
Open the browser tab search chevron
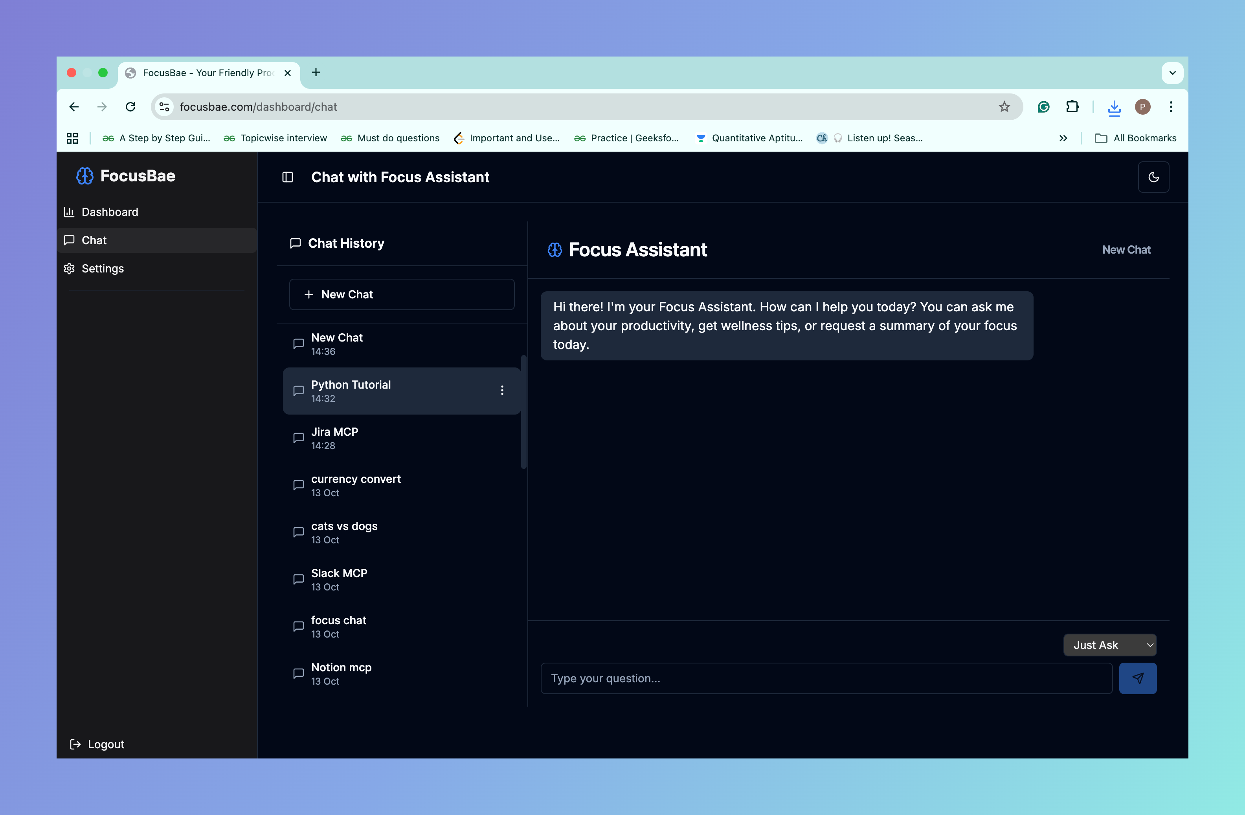(x=1173, y=73)
